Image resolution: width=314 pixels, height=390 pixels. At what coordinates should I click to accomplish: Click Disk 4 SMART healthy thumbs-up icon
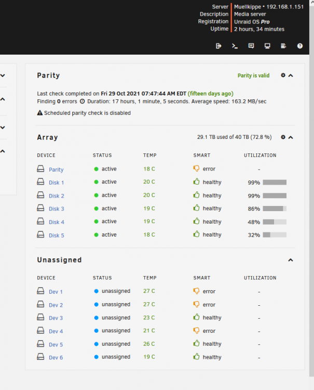(x=196, y=221)
